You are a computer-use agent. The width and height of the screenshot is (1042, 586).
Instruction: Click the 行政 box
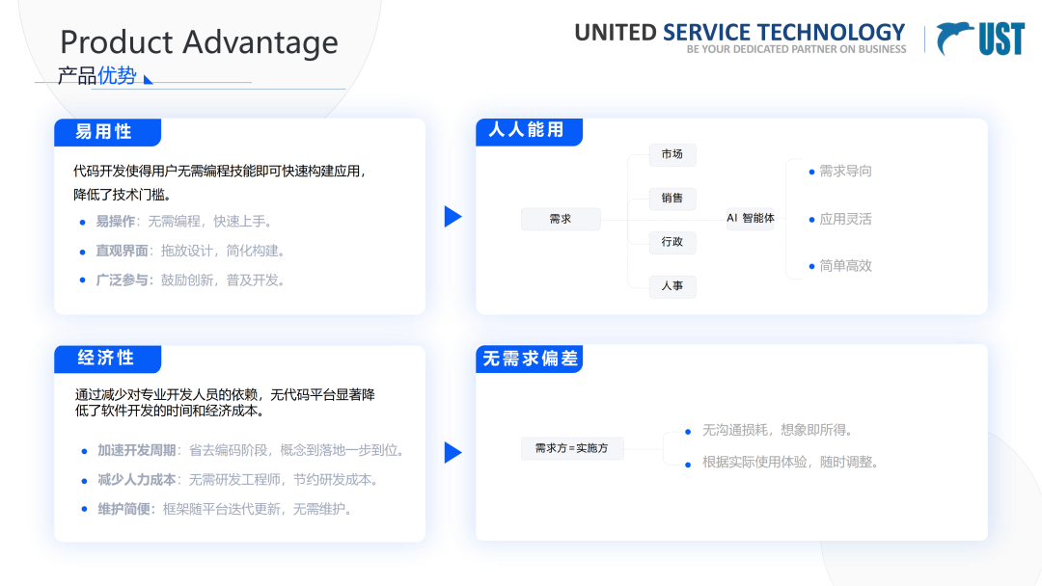tap(672, 242)
